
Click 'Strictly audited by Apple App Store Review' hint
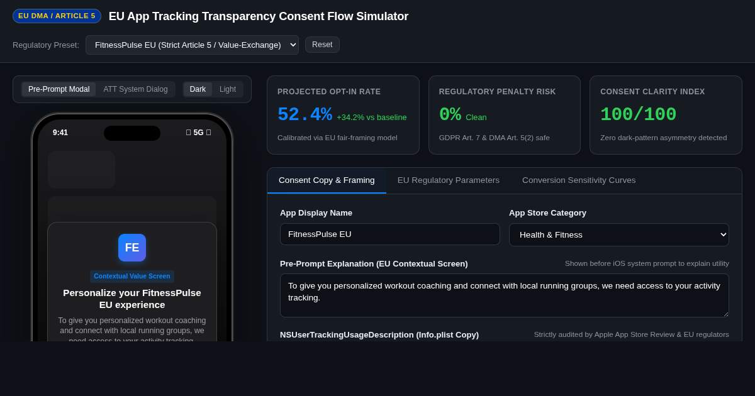pos(632,334)
